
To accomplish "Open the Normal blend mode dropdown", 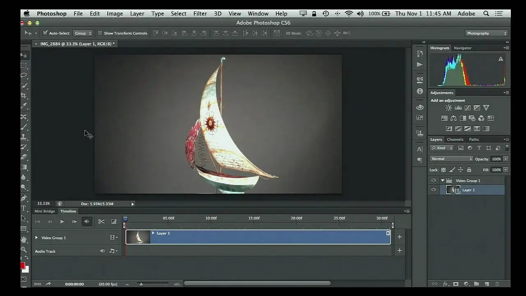I will (451, 159).
